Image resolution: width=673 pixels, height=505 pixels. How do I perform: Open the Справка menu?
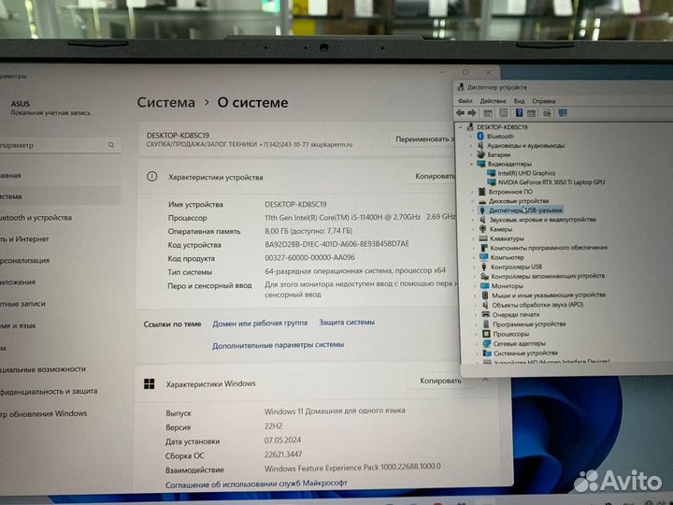[543, 101]
